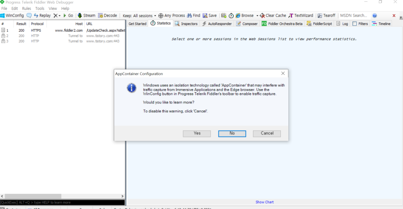Image resolution: width=403 pixels, height=209 pixels.
Task: Replay the selected session
Action: [x=42, y=15]
